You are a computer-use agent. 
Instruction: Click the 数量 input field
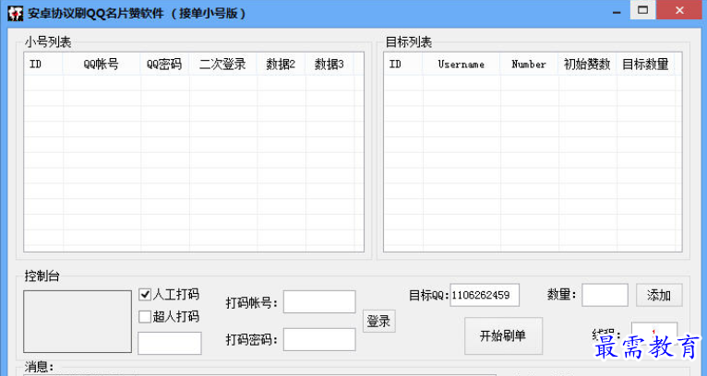[x=605, y=296]
